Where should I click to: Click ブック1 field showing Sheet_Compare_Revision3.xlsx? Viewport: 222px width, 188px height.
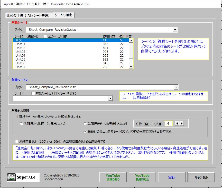point(99,30)
